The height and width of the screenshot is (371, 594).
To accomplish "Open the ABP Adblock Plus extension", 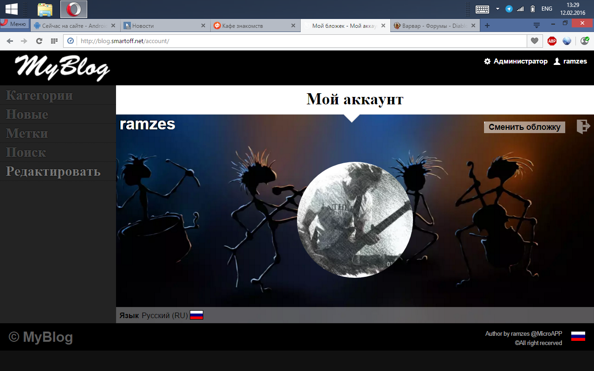I will [x=552, y=41].
